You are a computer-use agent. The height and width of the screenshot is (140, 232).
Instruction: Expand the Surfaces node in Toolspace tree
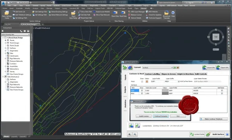5,48
